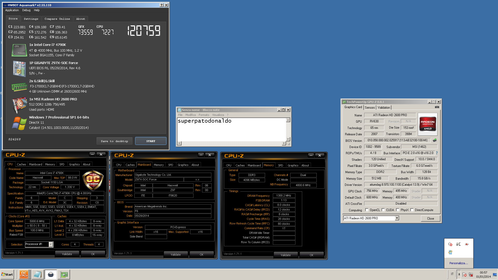Enable the OpenCL checkbox
The image size is (498, 280).
367,210
